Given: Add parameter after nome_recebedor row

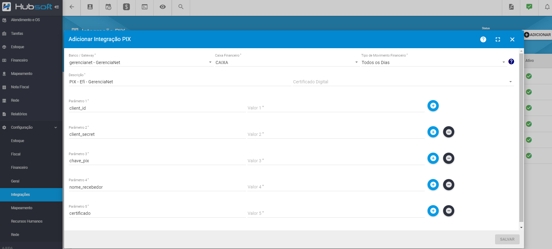Looking at the screenshot, I should point(433,185).
